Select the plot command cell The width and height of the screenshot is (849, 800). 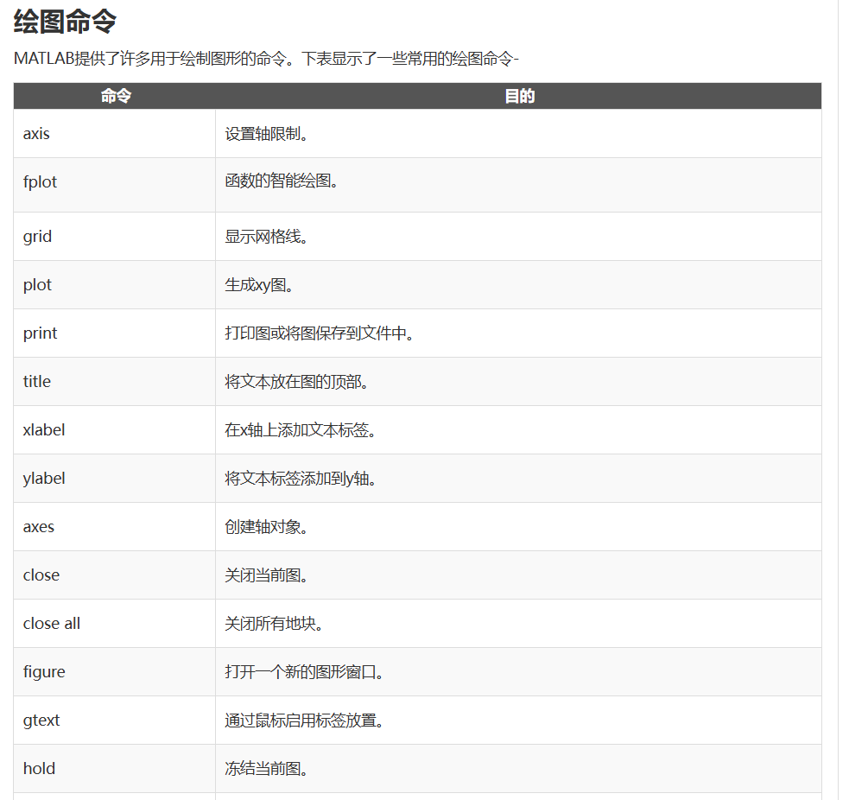115,285
